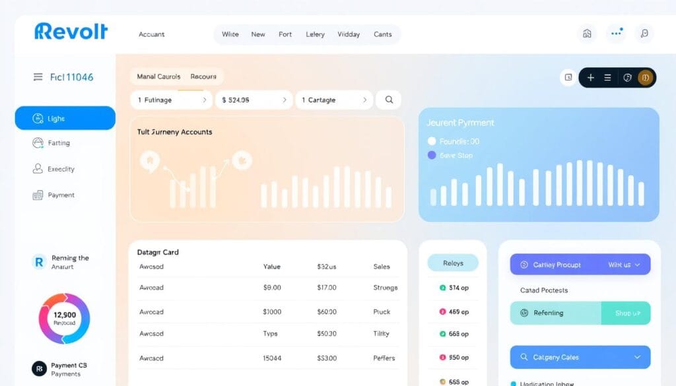676x386 pixels.
Task: Open the hamburger menu in the dark toolbar
Action: (x=609, y=77)
